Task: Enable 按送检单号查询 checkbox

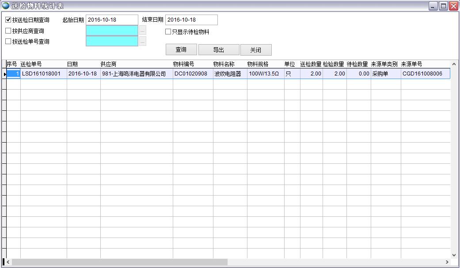Action: coord(8,42)
